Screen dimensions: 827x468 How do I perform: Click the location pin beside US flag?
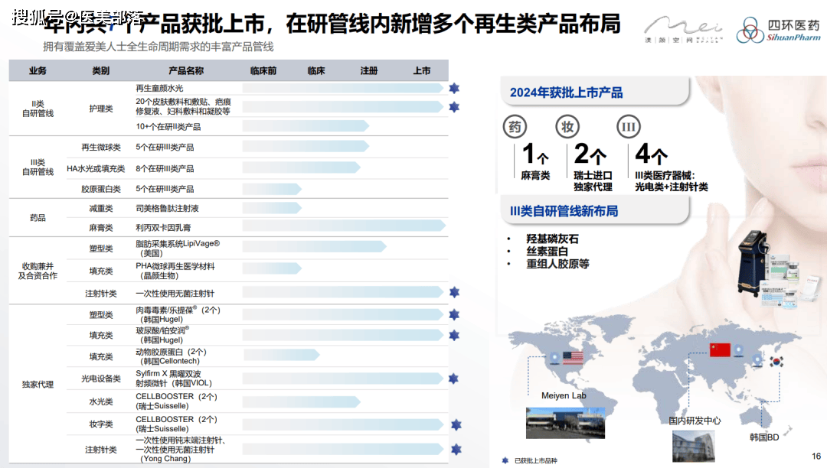(x=554, y=358)
